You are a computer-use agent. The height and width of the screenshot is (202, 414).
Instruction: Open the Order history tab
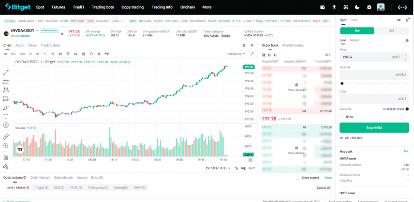click(x=40, y=178)
